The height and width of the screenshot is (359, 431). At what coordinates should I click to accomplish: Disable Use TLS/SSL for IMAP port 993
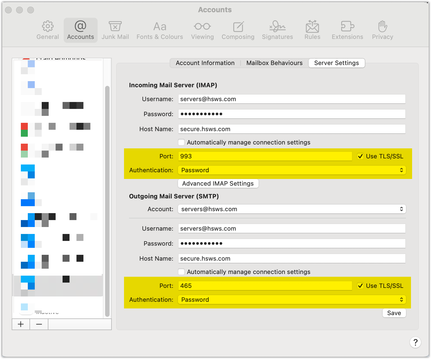point(360,156)
